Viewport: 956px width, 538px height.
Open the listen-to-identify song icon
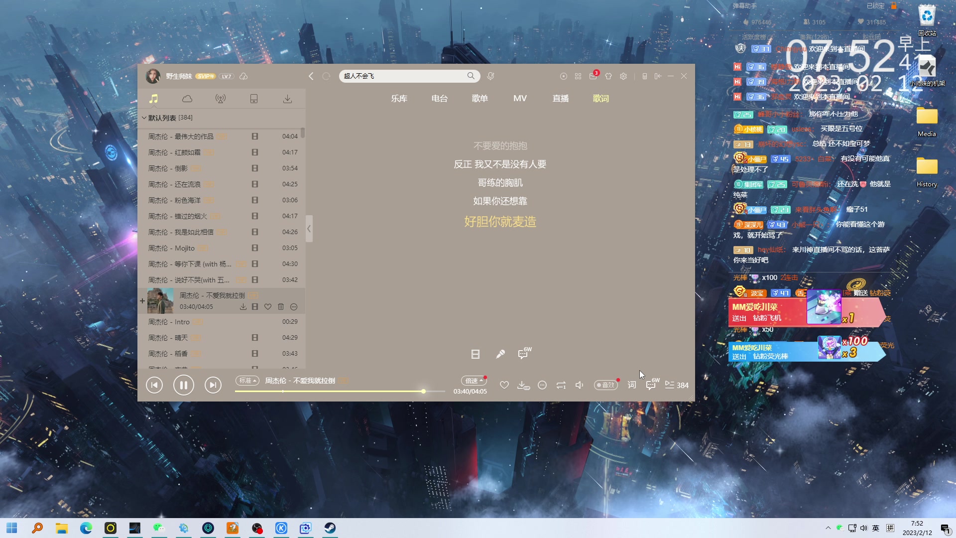(490, 76)
